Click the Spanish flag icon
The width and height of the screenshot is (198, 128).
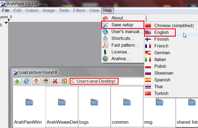coord(148,80)
